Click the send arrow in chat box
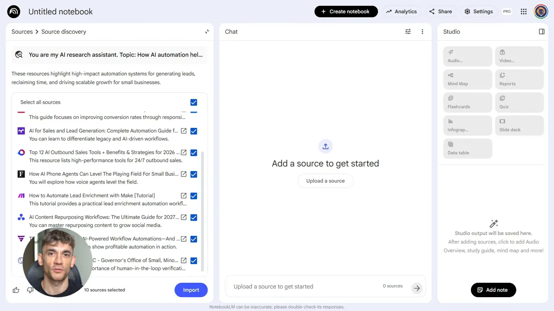 pos(417,288)
